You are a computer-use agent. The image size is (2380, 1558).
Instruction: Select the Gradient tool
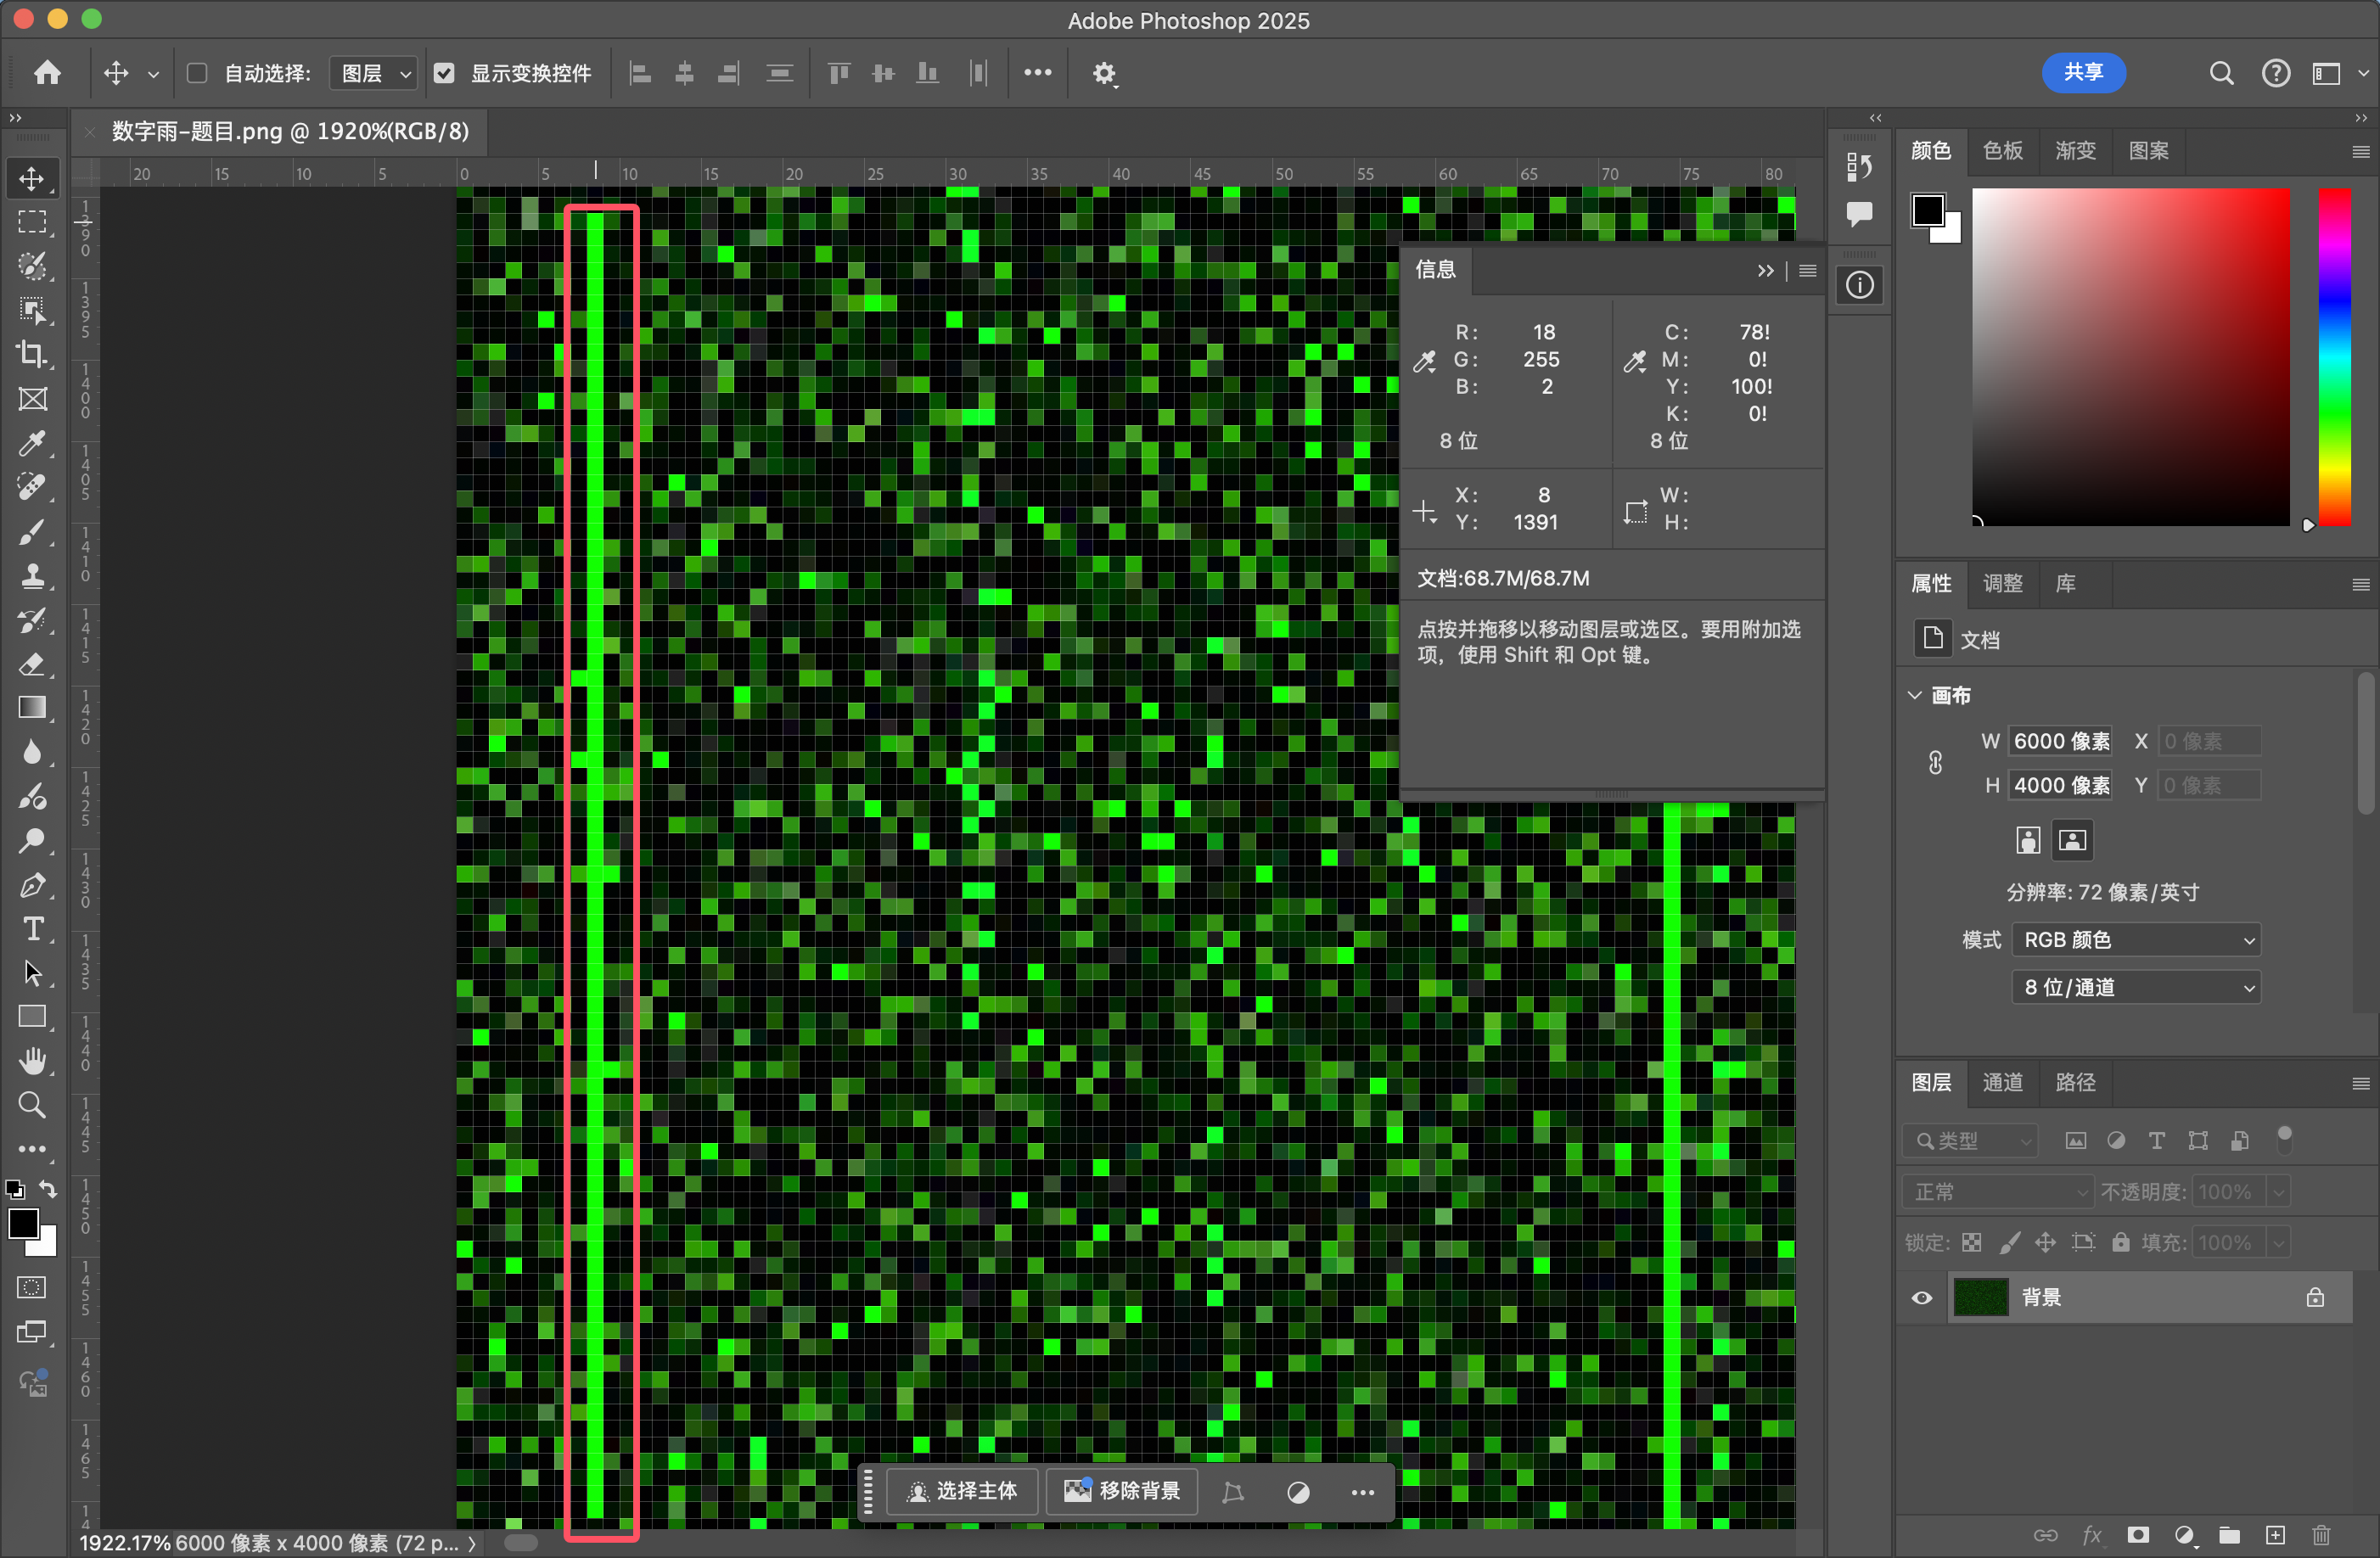click(32, 708)
